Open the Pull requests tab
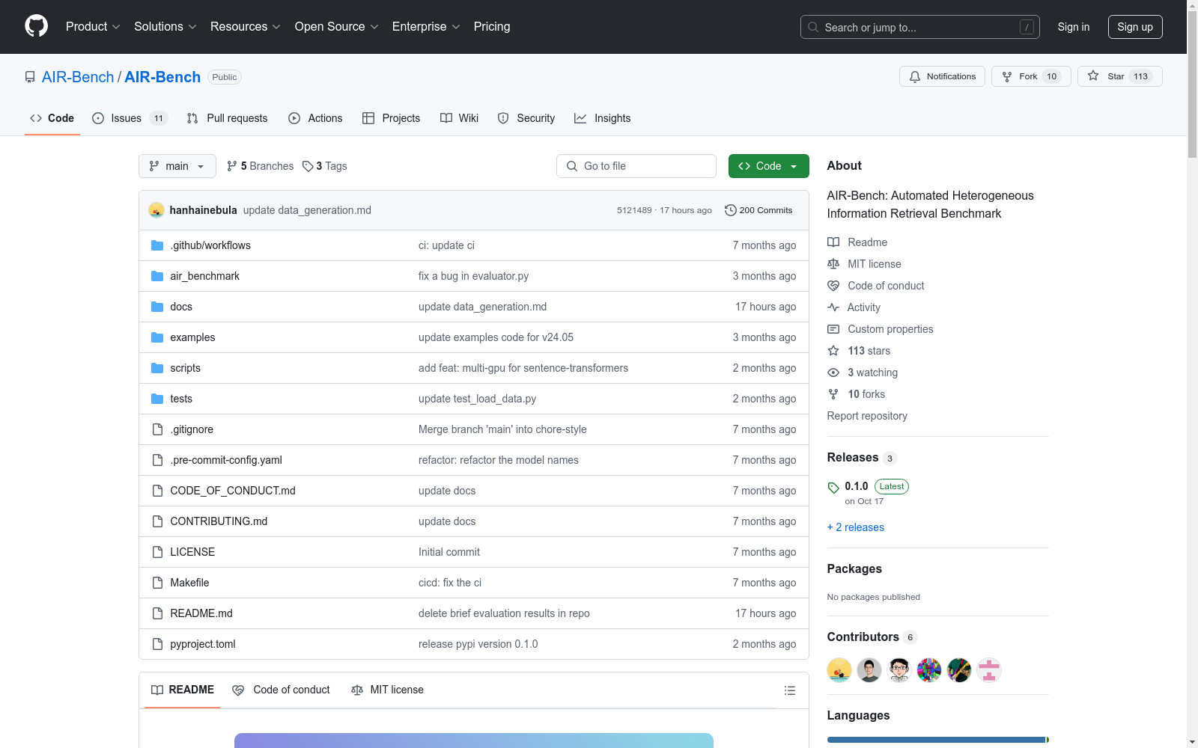 (x=227, y=118)
